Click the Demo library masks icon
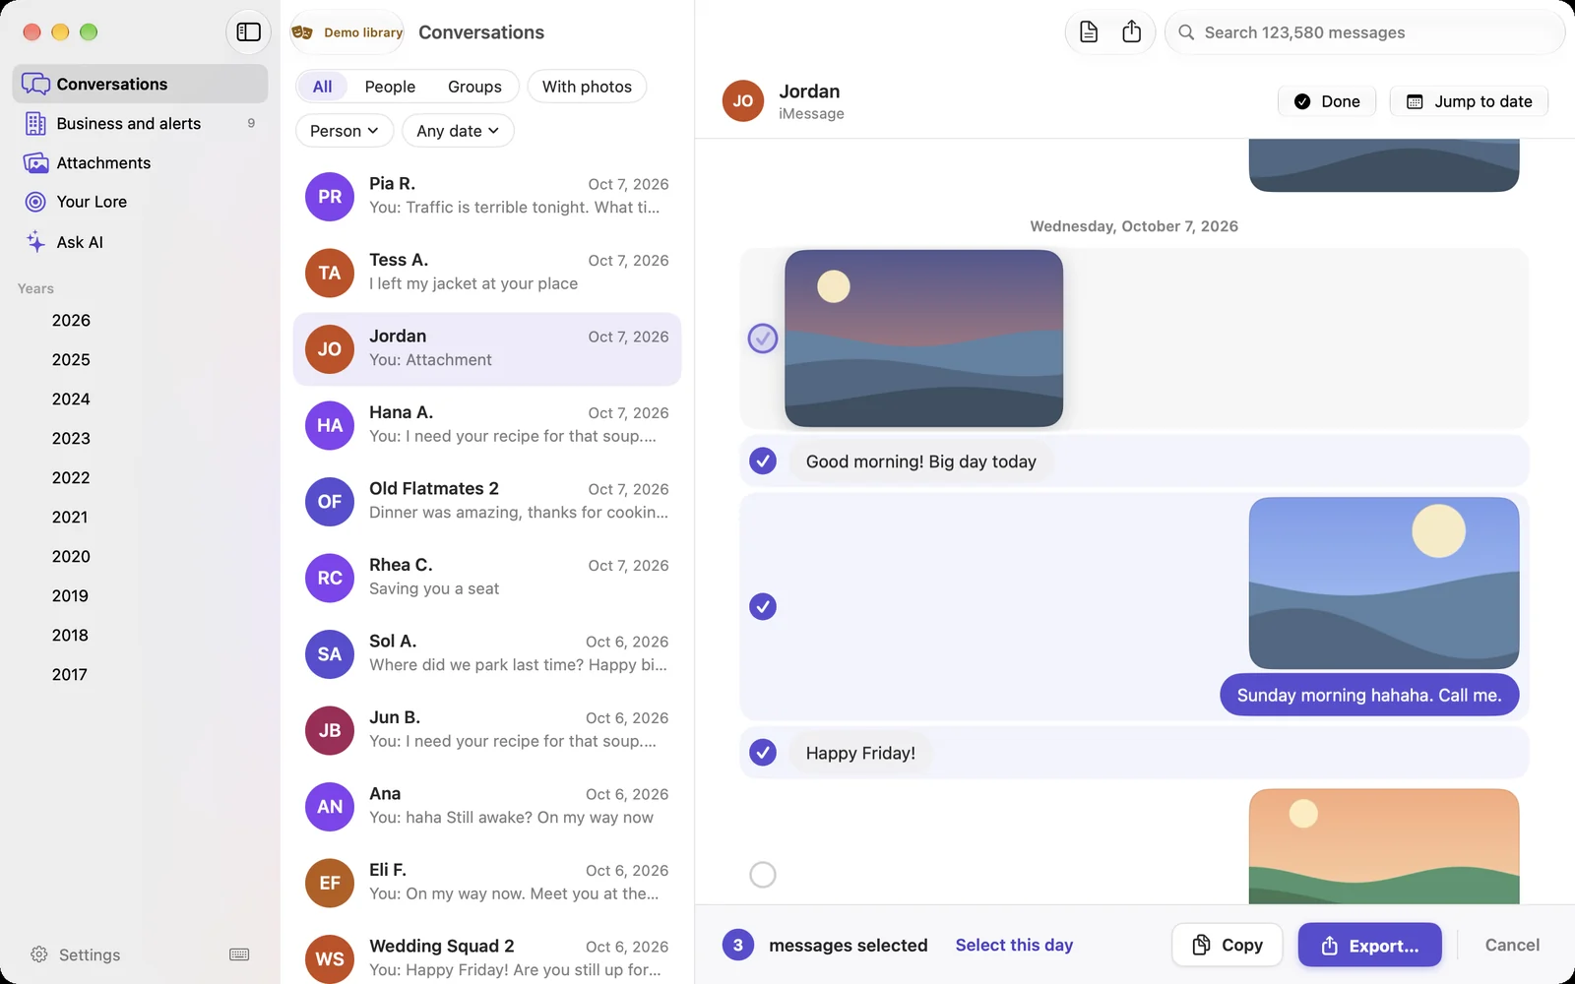Image resolution: width=1575 pixels, height=984 pixels. [x=302, y=32]
